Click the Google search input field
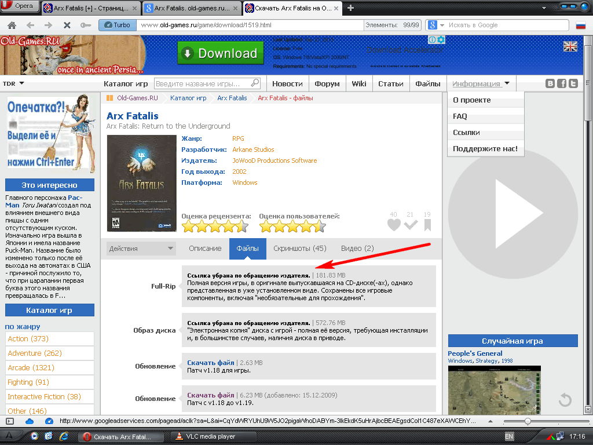The width and height of the screenshot is (593, 445). [x=507, y=25]
